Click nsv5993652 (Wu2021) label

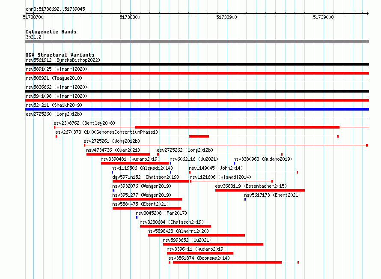coord(187,240)
